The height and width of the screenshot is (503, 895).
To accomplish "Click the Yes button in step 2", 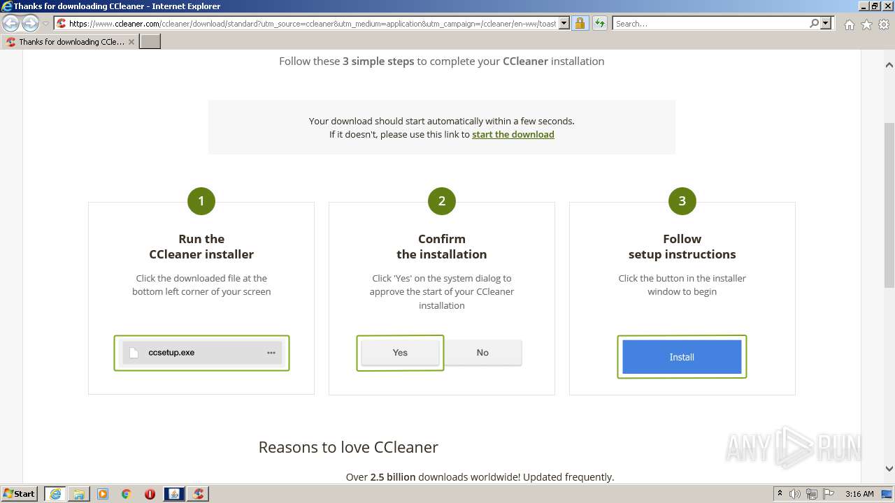I will (400, 353).
